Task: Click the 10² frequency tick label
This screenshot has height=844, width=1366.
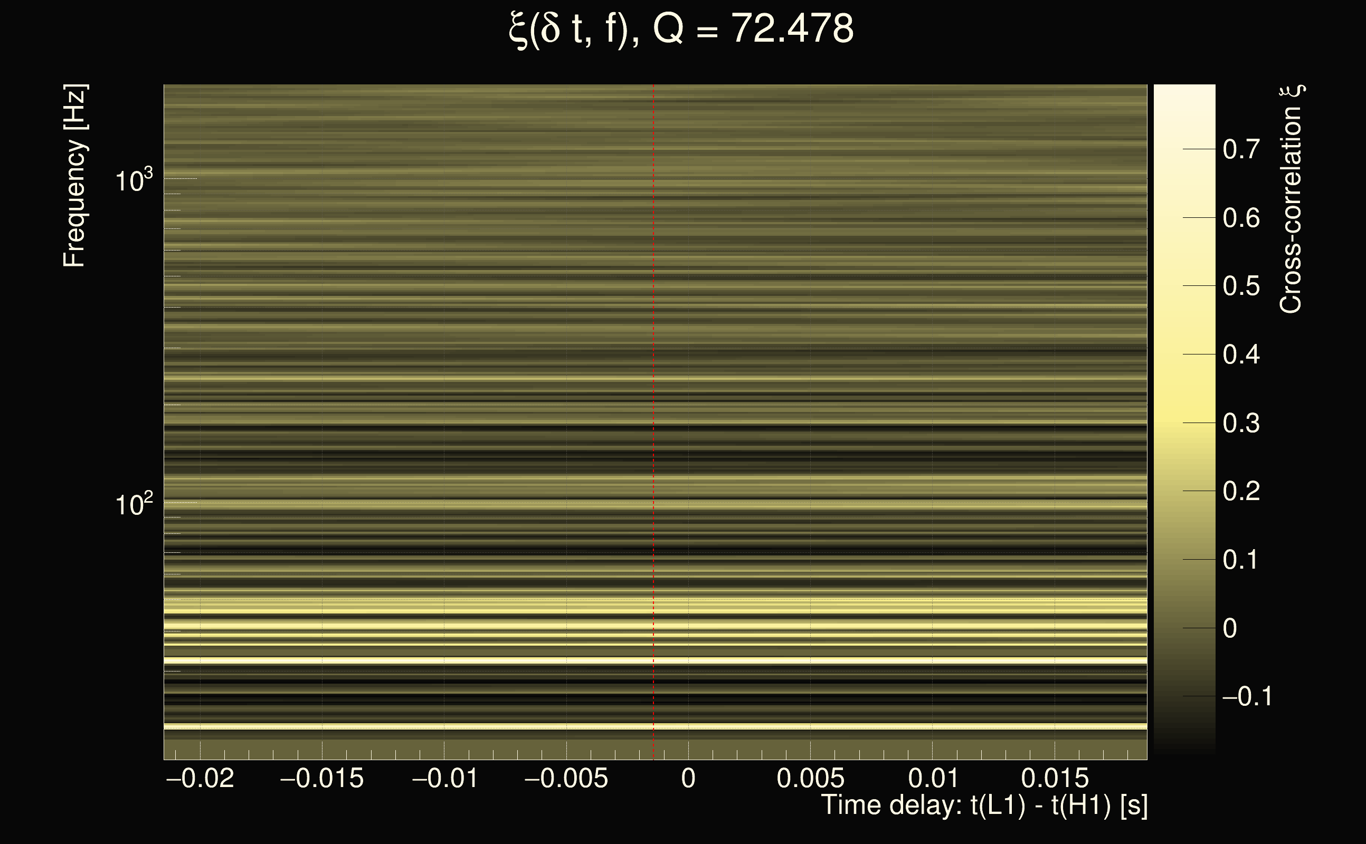Action: pos(133,505)
